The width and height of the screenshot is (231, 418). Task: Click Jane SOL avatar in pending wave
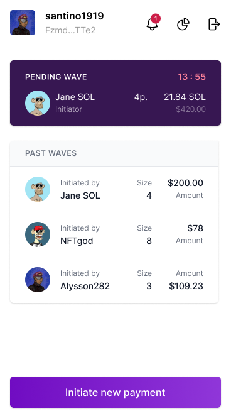pos(38,103)
